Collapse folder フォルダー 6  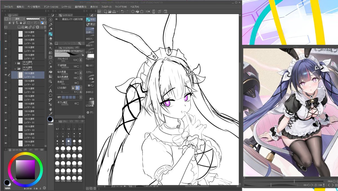pyautogui.click(x=15, y=68)
